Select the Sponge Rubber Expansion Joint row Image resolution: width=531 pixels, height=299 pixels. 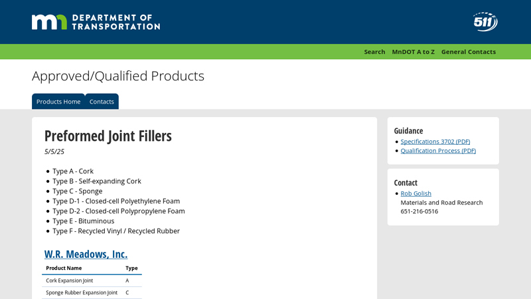pos(81,292)
